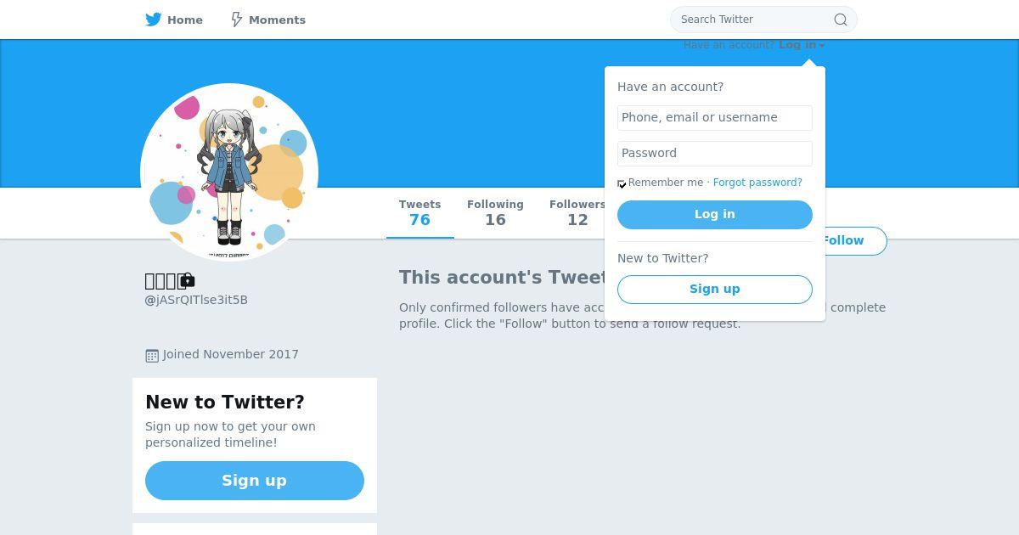Image resolution: width=1019 pixels, height=535 pixels.
Task: Collapse the Log in dropdown caret
Action: click(822, 46)
